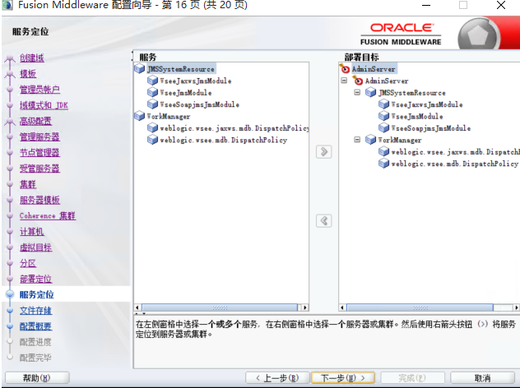Viewport: 520px width, 388px height.
Task: Open 服务器模板 step
Action: click(x=39, y=200)
